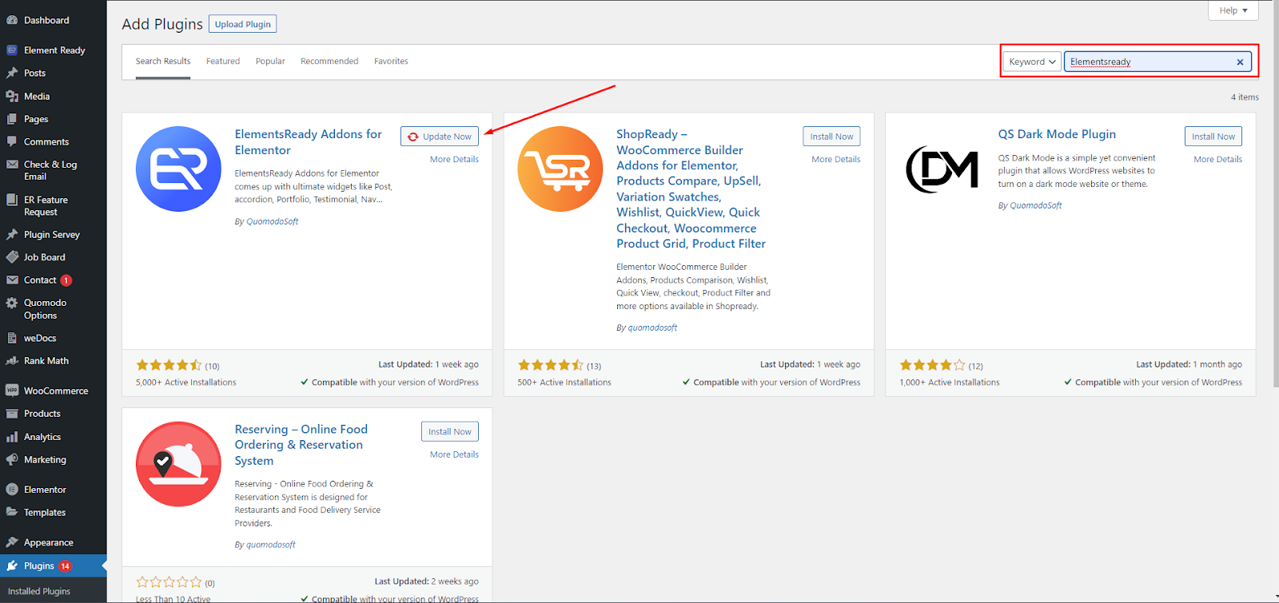1279x603 pixels.
Task: Switch to the Featured tab
Action: click(223, 61)
